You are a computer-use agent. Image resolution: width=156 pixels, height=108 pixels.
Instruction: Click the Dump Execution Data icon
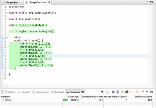tap(107, 92)
